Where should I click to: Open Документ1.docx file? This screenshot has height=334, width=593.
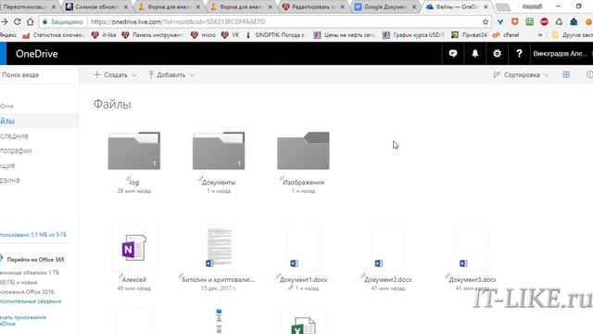[x=303, y=248]
